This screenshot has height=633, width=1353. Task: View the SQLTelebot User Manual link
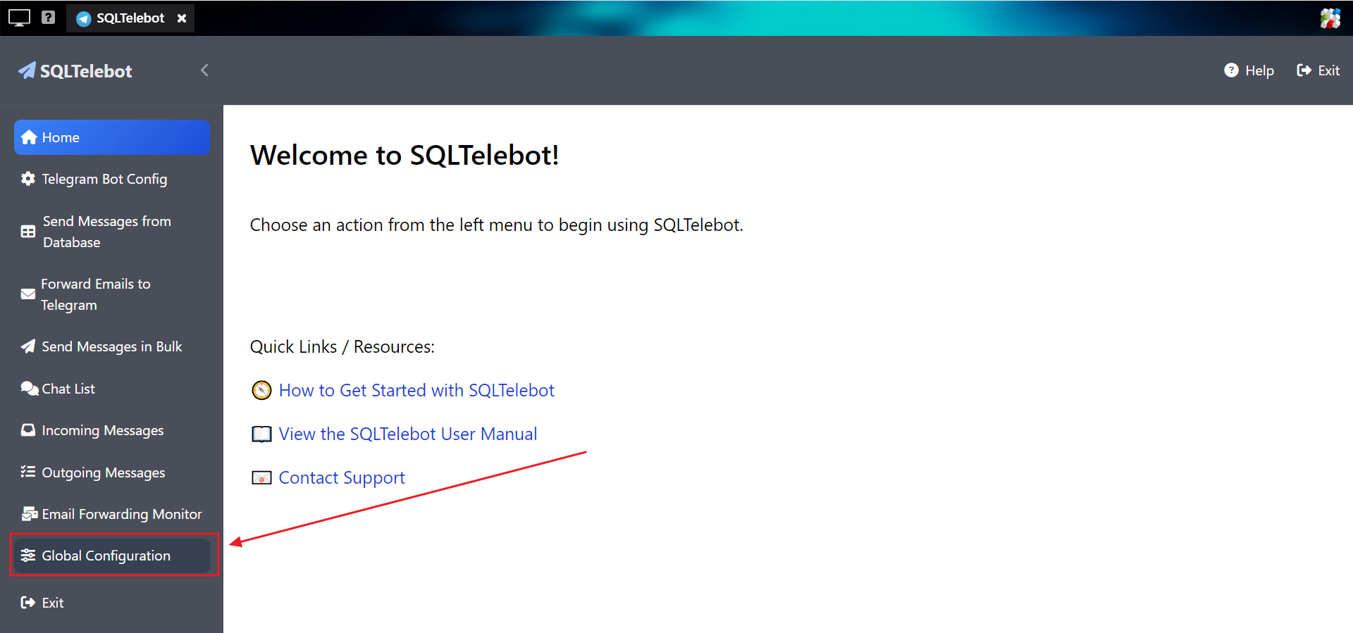pyautogui.click(x=407, y=434)
